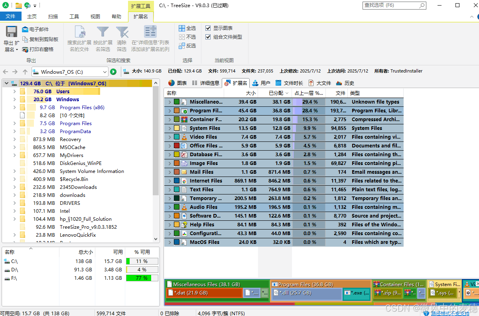The height and width of the screenshot is (316, 479).
Task: Add extension column to details list icon
Action: pyautogui.click(x=150, y=32)
